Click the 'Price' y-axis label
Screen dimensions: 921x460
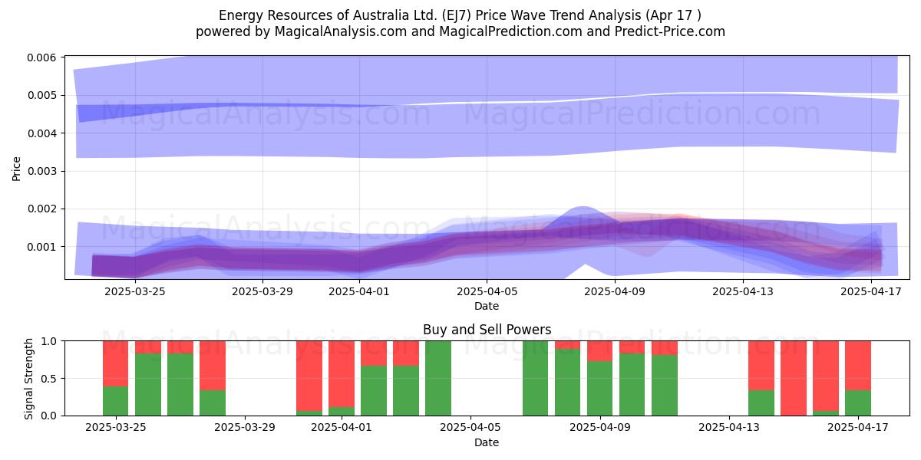17,168
